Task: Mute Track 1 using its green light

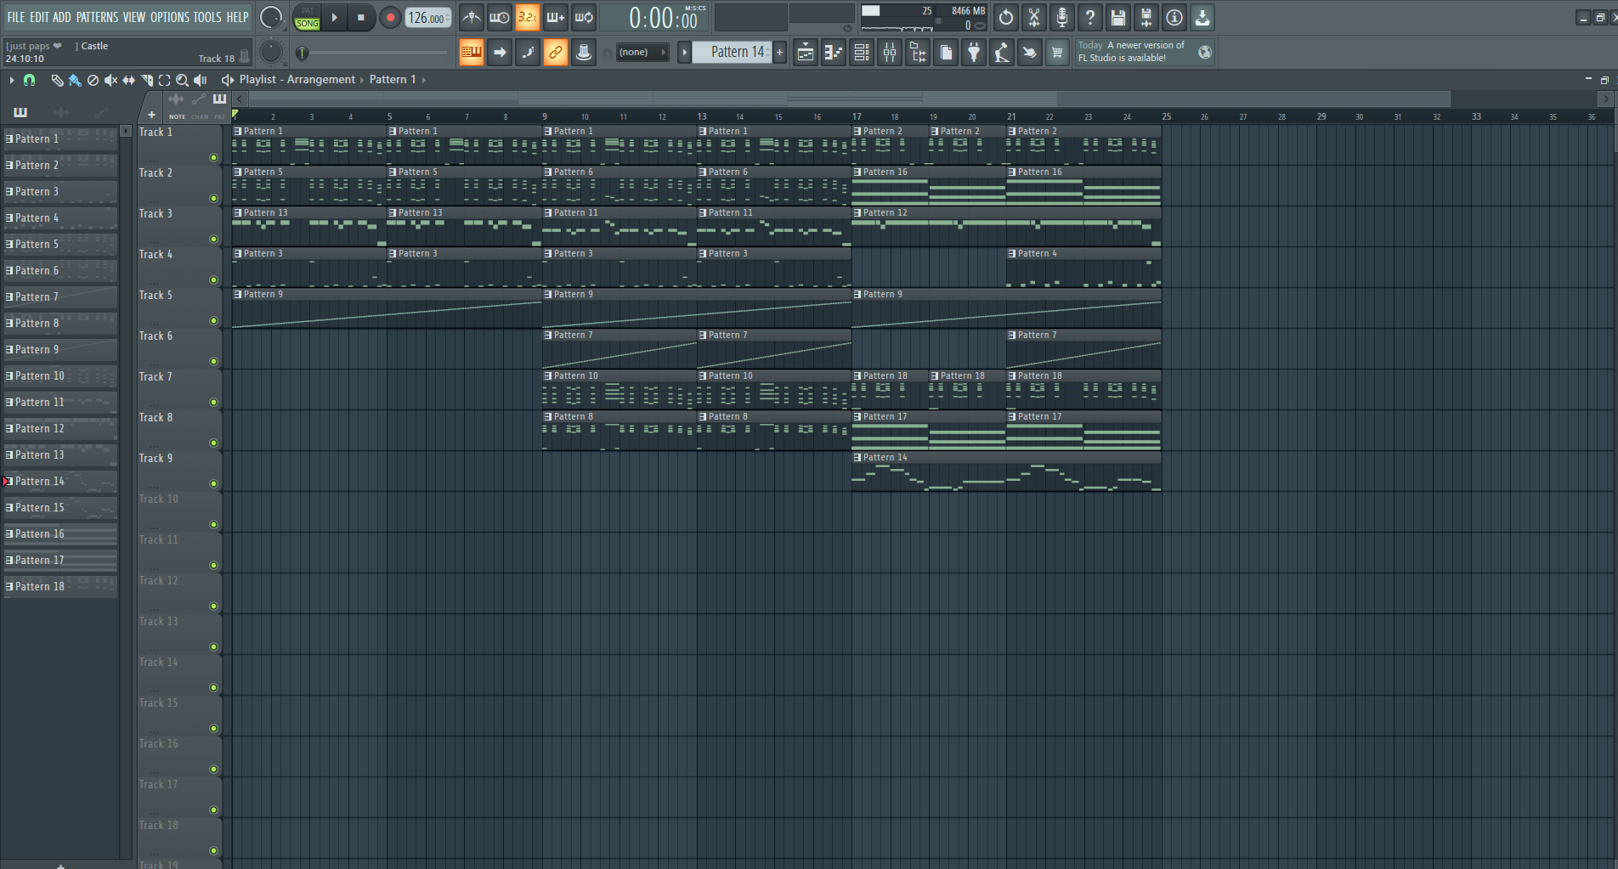Action: point(213,157)
